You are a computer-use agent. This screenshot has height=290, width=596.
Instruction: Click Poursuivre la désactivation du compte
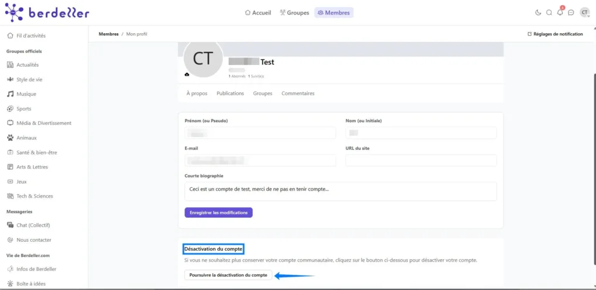click(x=228, y=275)
